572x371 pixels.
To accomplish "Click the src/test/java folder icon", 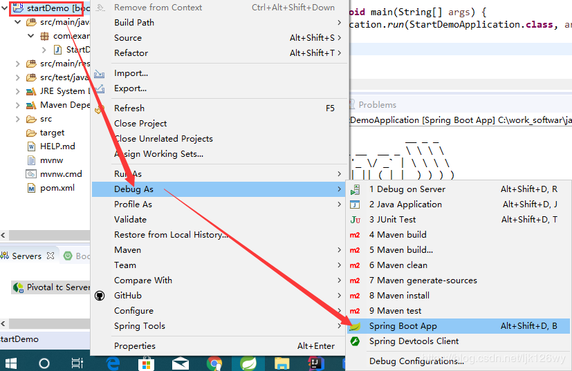I will click(x=31, y=77).
